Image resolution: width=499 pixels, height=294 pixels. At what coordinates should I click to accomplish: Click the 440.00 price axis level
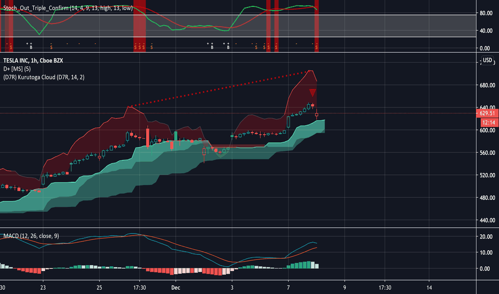click(487, 220)
